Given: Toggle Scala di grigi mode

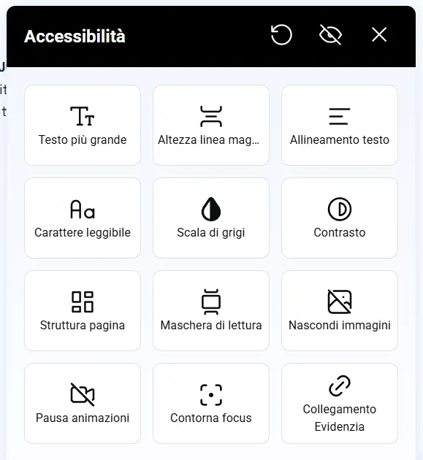Looking at the screenshot, I should coord(211,218).
